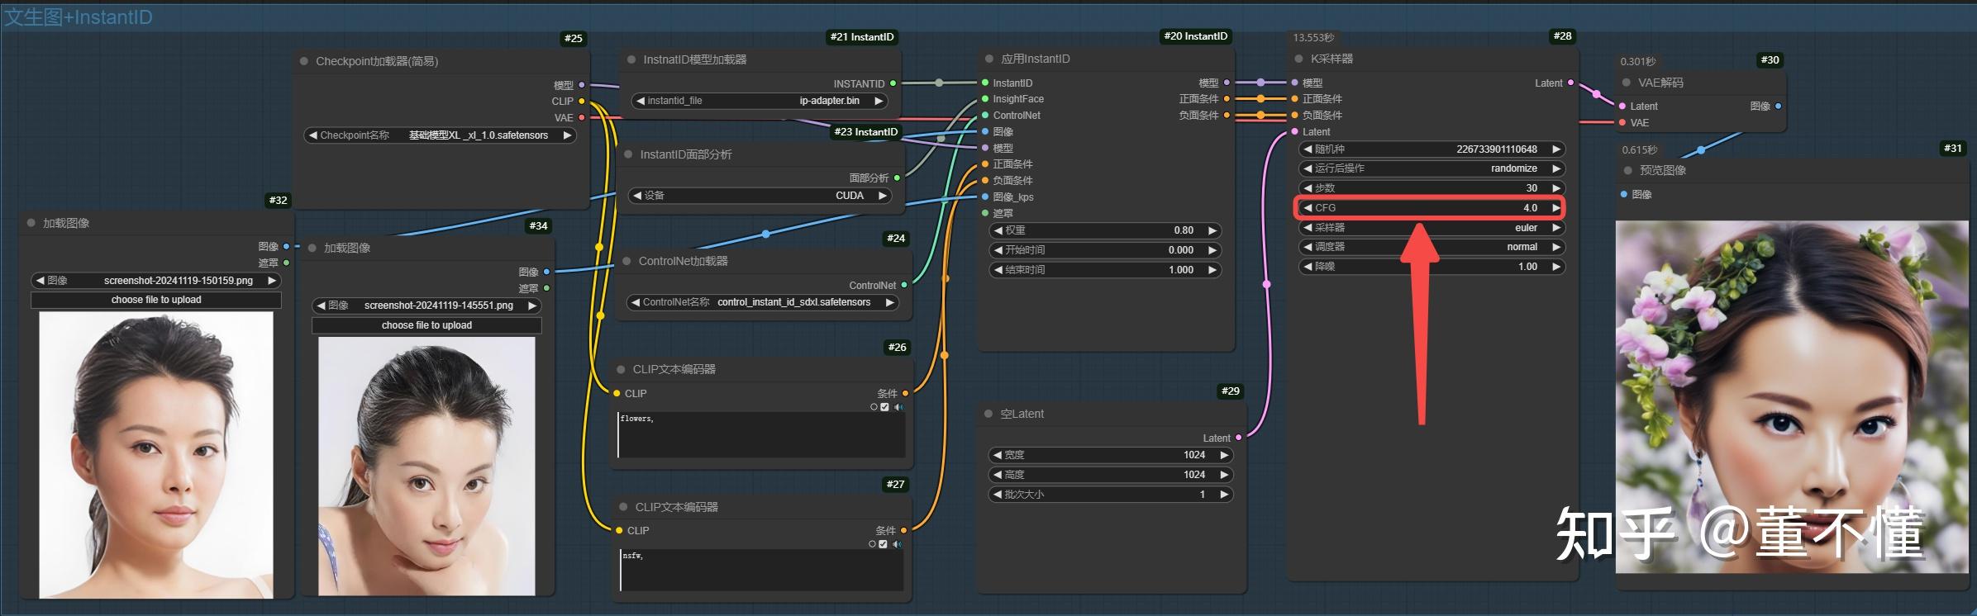Open the Checkpoint名称 model selector
The image size is (1977, 616).
coord(441,135)
